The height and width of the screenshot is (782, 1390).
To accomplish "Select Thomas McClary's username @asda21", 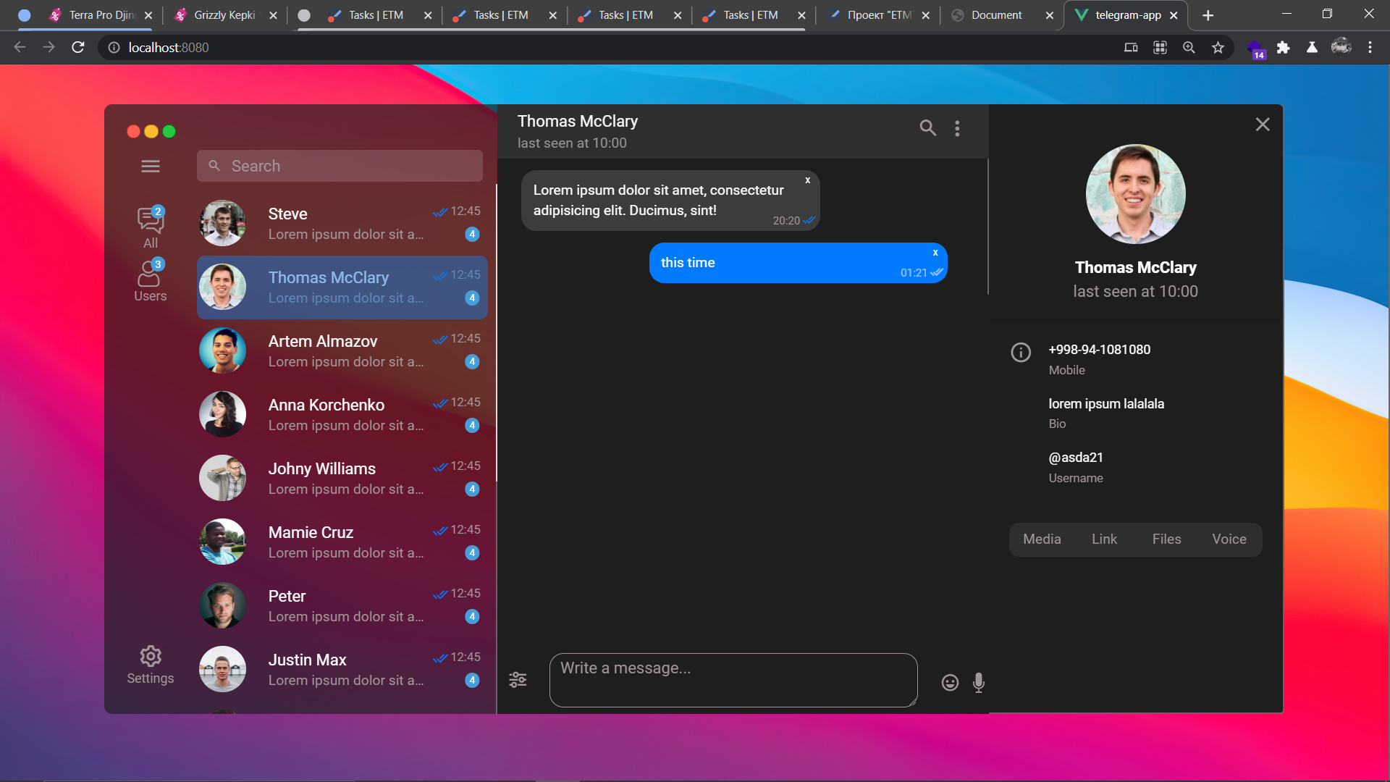I will click(x=1075, y=457).
